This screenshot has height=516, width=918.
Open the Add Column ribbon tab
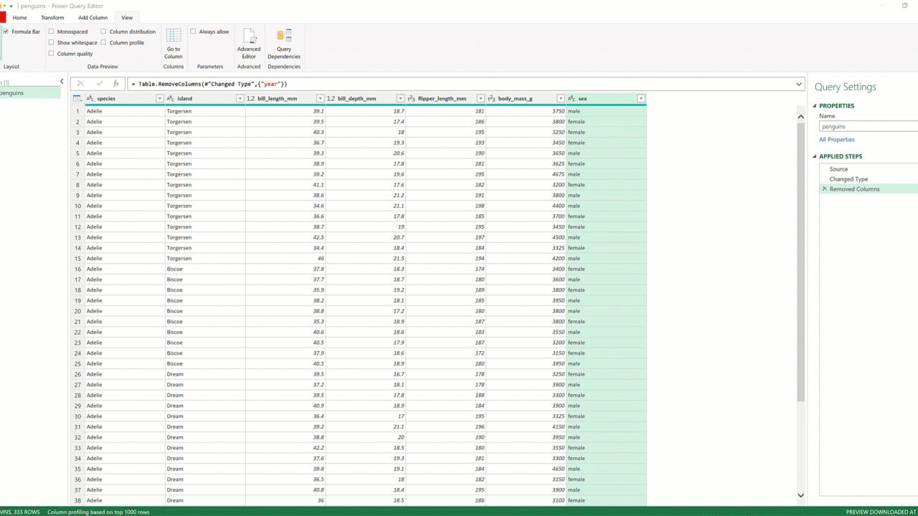coord(93,17)
